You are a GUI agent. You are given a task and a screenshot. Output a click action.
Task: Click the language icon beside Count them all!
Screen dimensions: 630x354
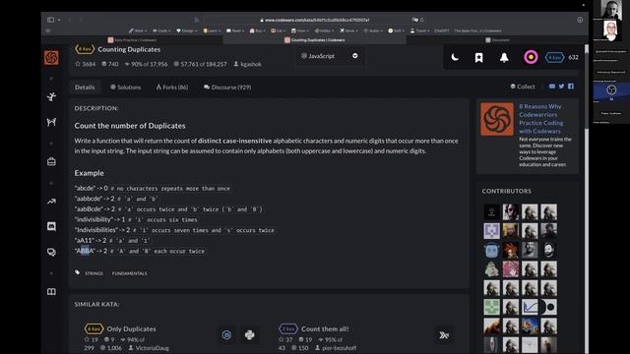coord(444,335)
